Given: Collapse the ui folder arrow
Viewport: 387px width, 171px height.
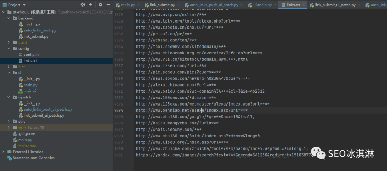Looking at the screenshot, I should 9,73.
